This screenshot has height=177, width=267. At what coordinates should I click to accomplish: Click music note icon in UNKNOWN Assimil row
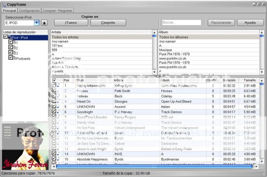[x=58, y=107]
